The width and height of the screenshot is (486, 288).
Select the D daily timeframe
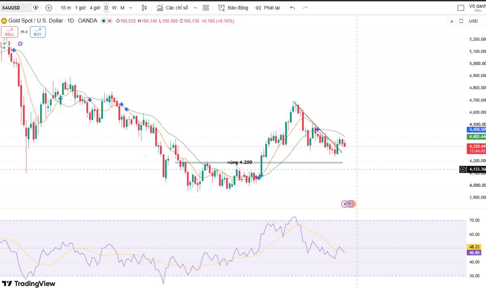tap(106, 8)
